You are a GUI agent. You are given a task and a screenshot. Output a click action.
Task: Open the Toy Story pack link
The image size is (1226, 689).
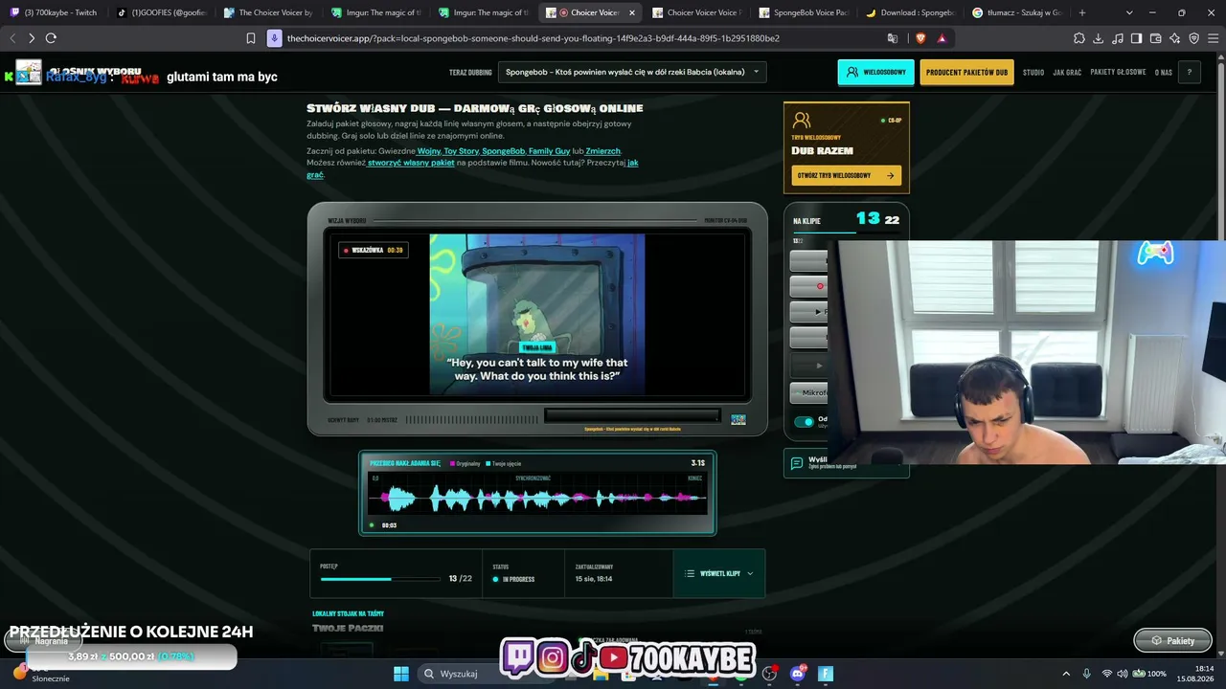(x=461, y=151)
